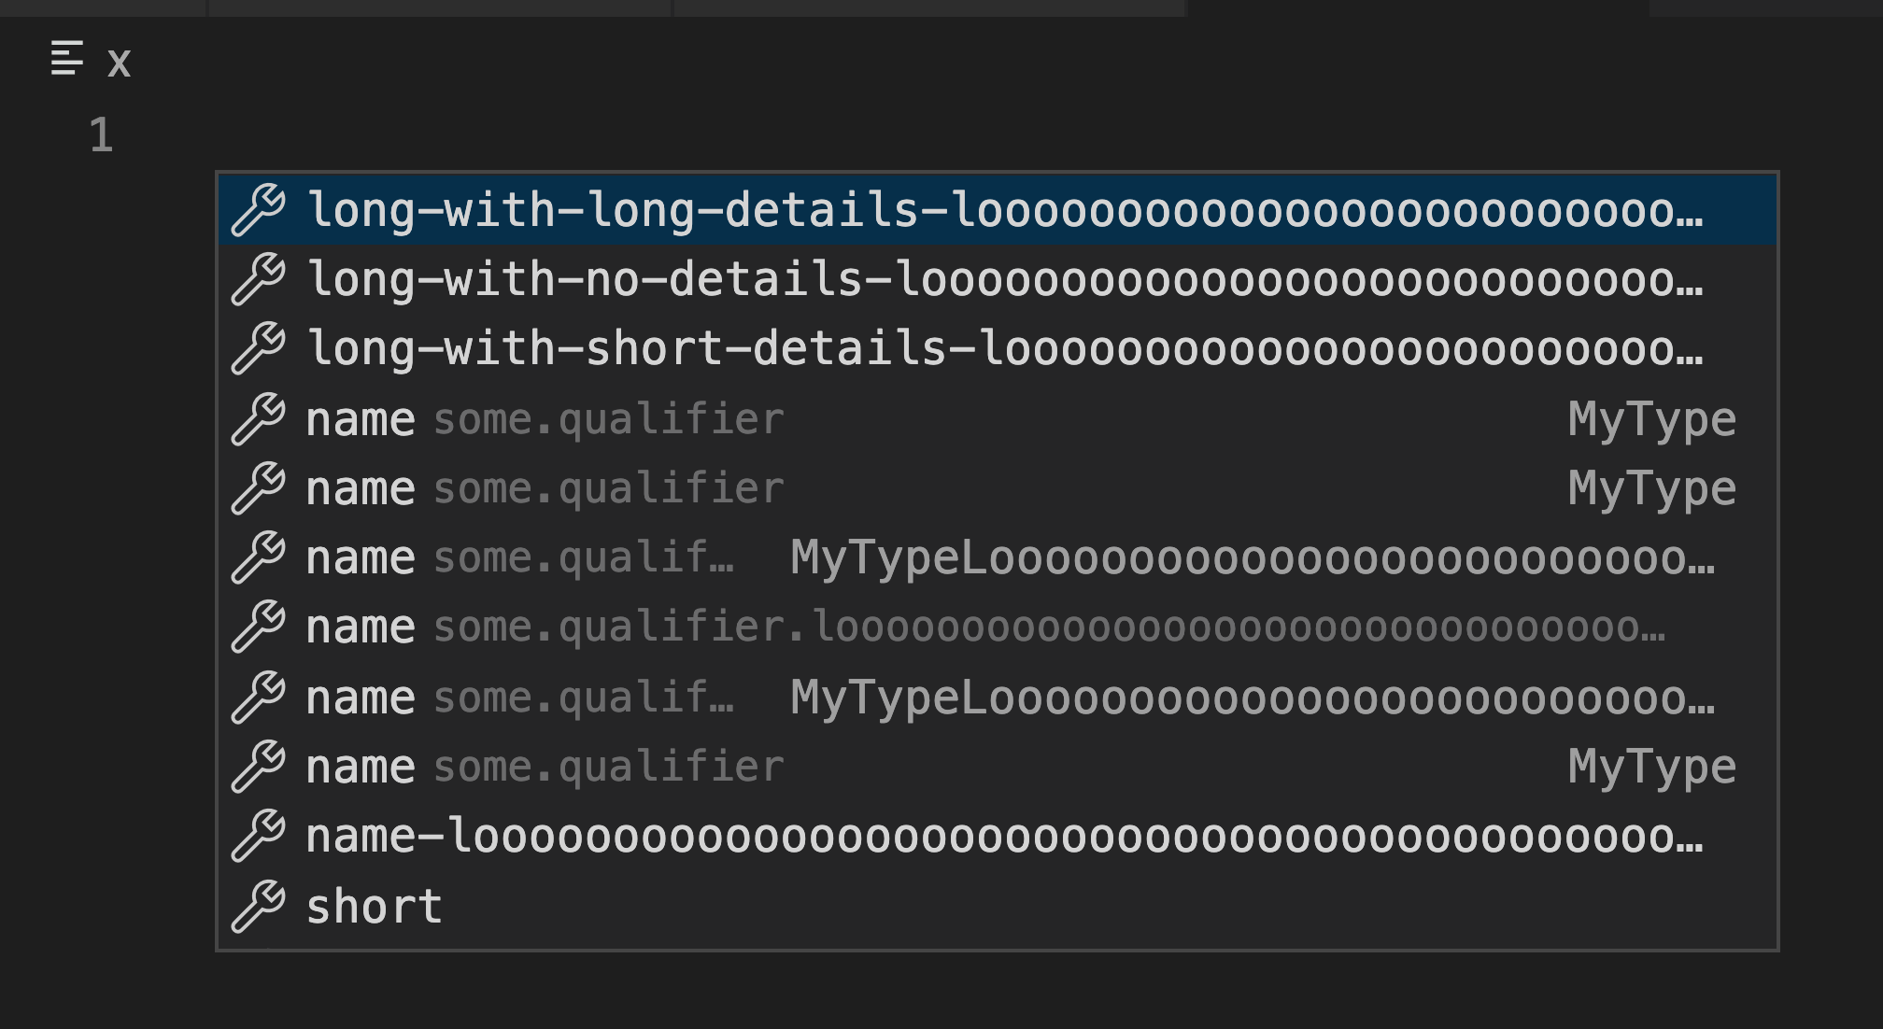Screen dimensions: 1883x1029
Task: Place cursor on the x text in the editor
Action: click(x=118, y=63)
